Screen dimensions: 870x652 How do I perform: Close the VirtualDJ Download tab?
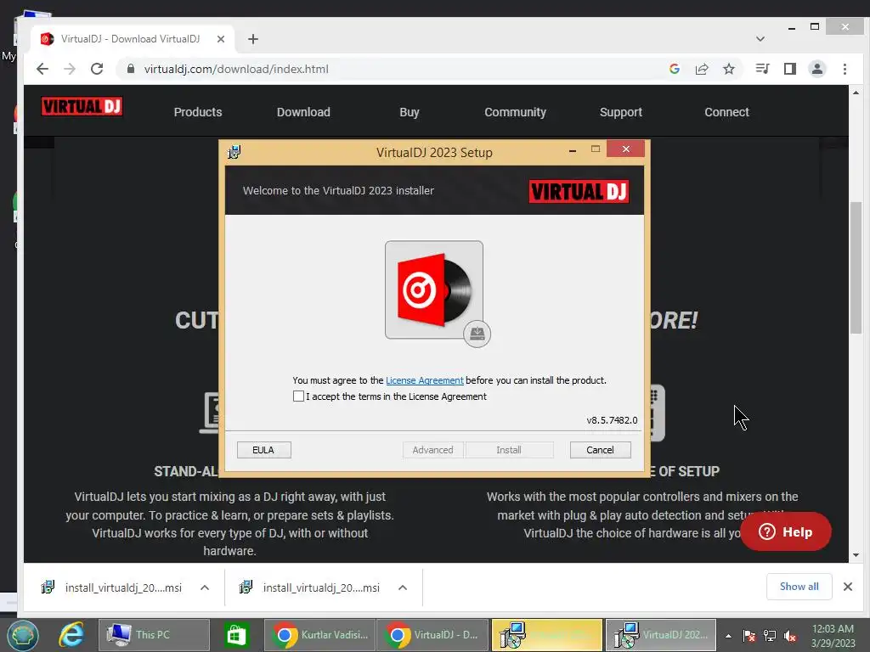(x=220, y=39)
